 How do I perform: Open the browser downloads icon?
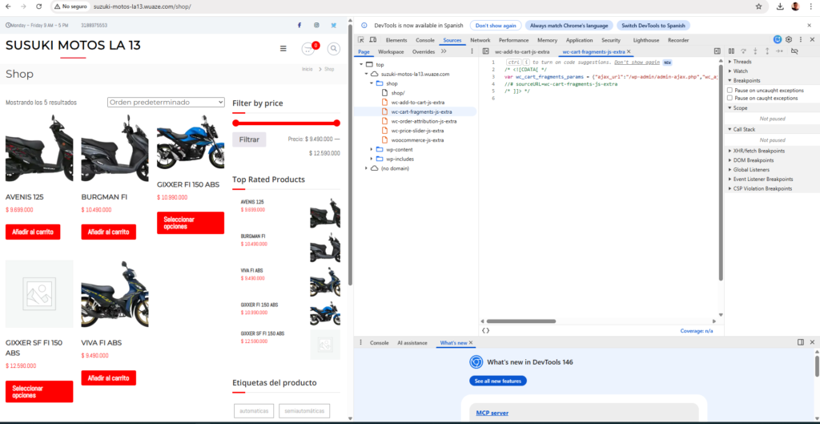click(x=780, y=6)
